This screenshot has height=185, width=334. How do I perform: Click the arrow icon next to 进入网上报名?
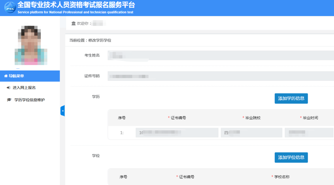coord(9,88)
